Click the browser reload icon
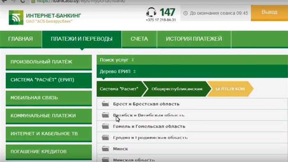The width and height of the screenshot is (288, 162). coord(23,1)
